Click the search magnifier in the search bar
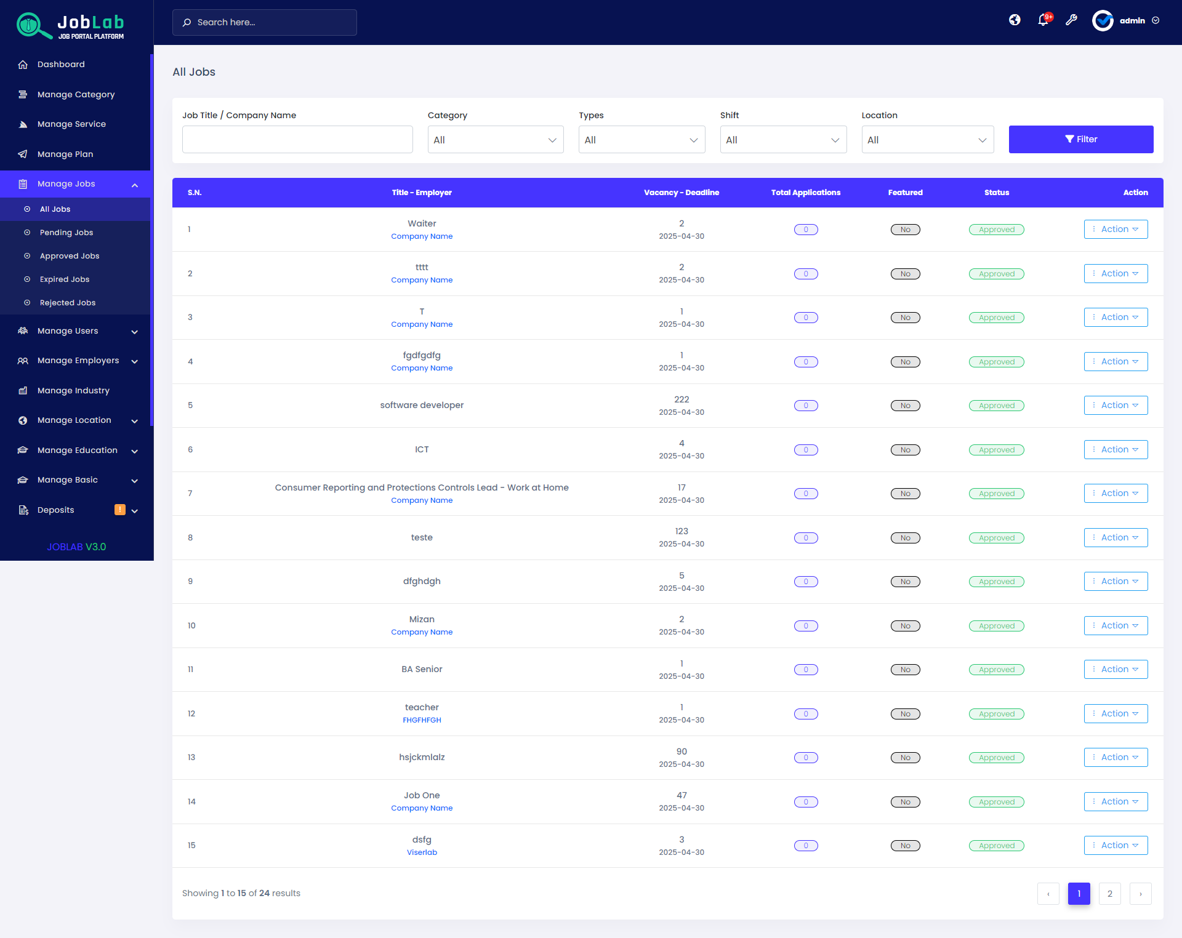Viewport: 1182px width, 938px height. pyautogui.click(x=187, y=22)
